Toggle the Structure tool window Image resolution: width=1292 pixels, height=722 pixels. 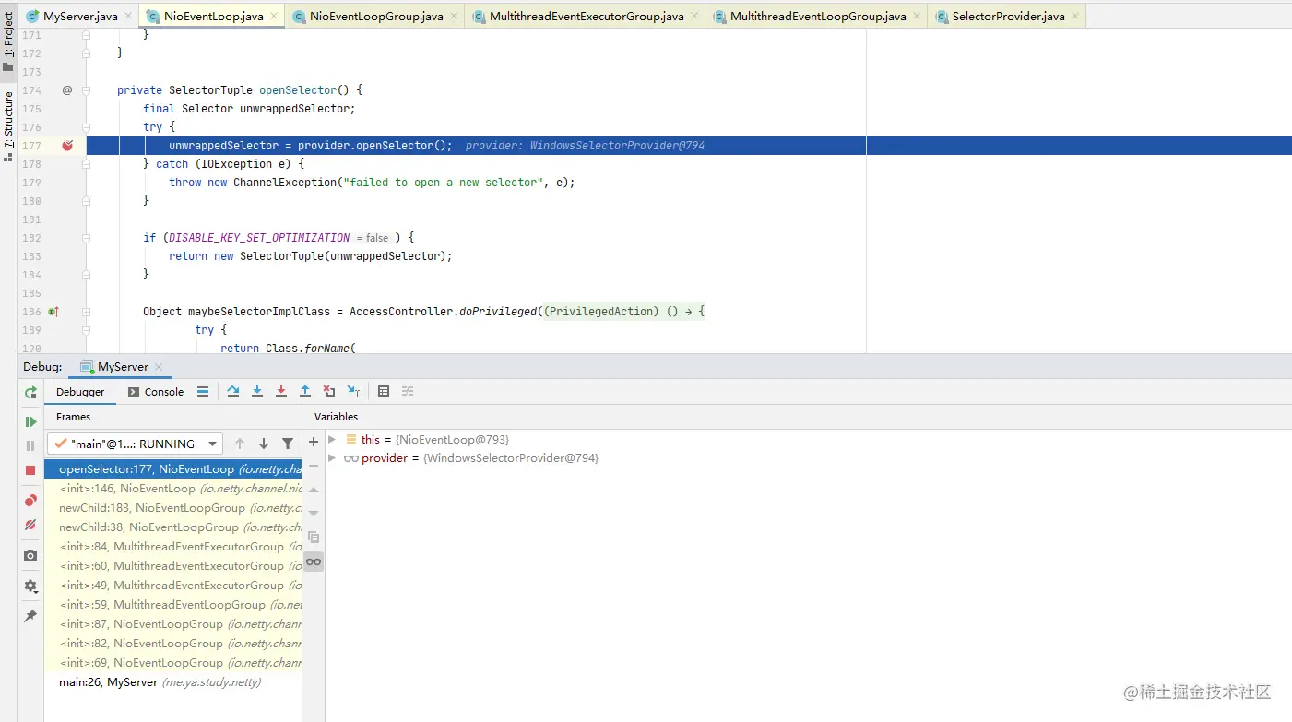click(x=8, y=126)
